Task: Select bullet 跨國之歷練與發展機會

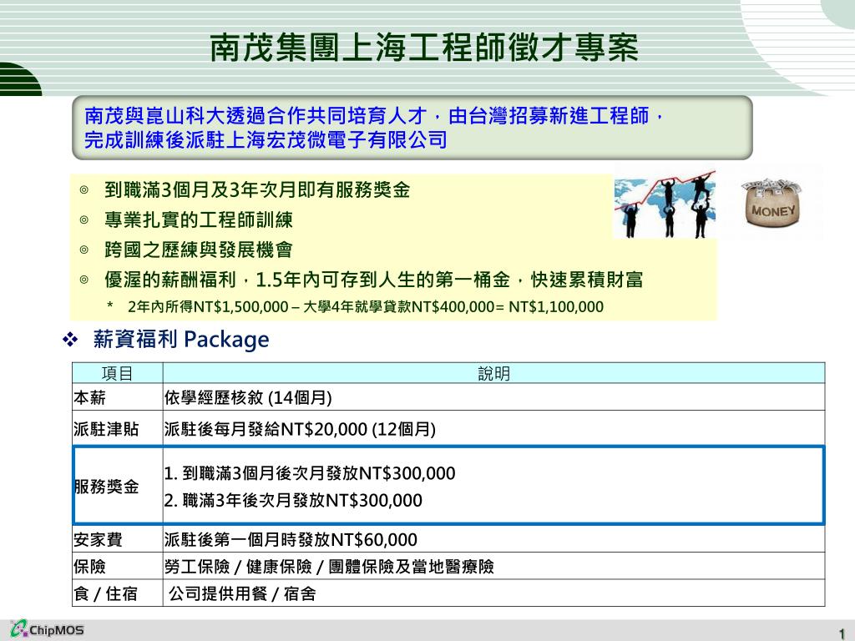Action: [x=199, y=250]
